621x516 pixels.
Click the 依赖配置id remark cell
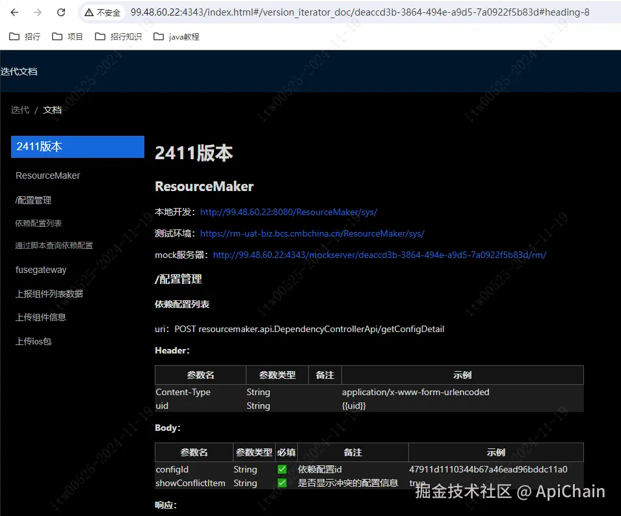pos(320,469)
